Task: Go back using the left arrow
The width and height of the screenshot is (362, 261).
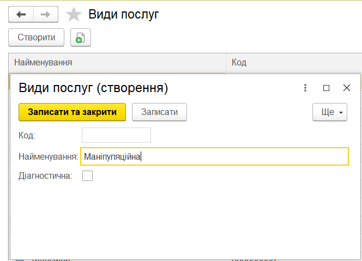Action: pos(21,15)
